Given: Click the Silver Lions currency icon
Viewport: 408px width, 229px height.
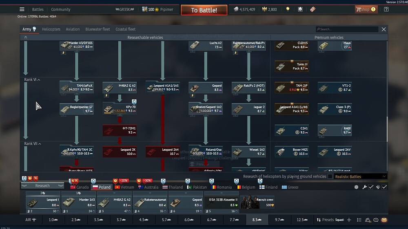Looking at the screenshot, I should (236, 9).
